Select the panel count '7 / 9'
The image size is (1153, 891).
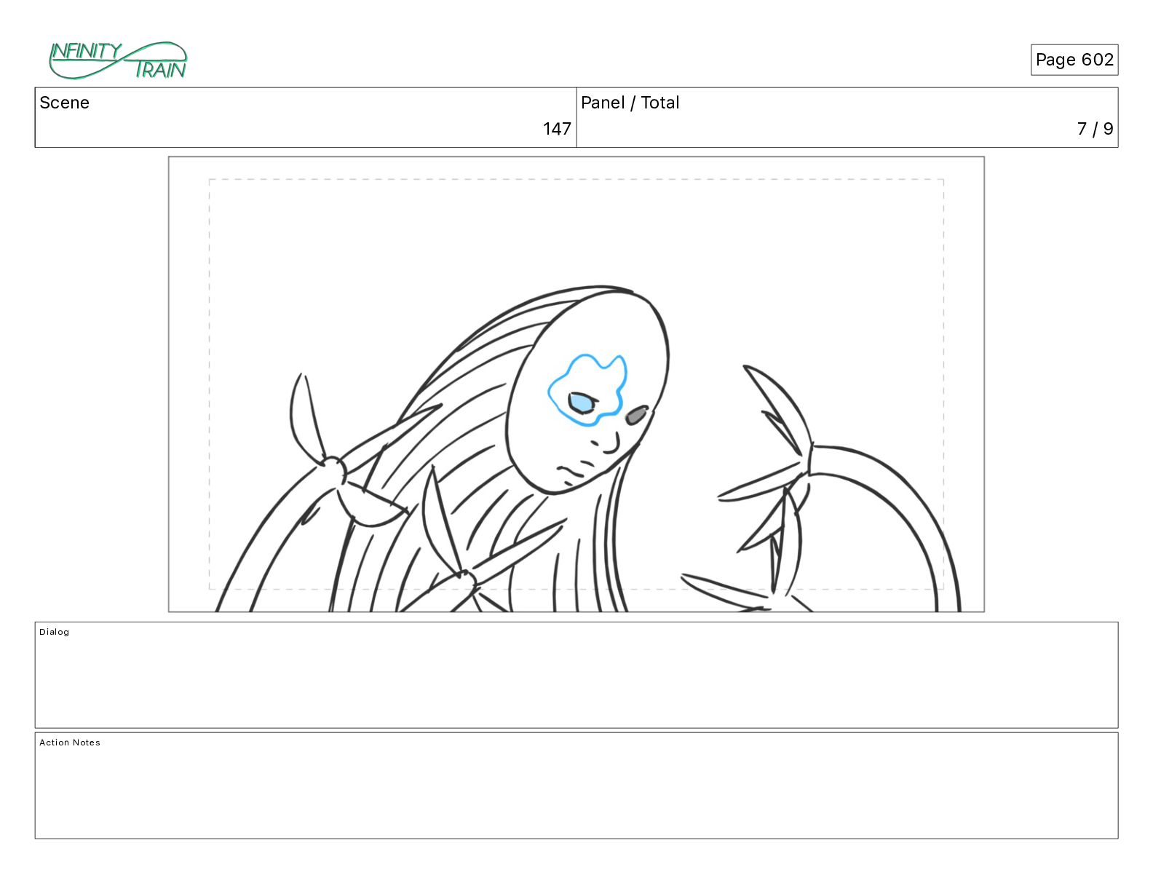pyautogui.click(x=1095, y=129)
